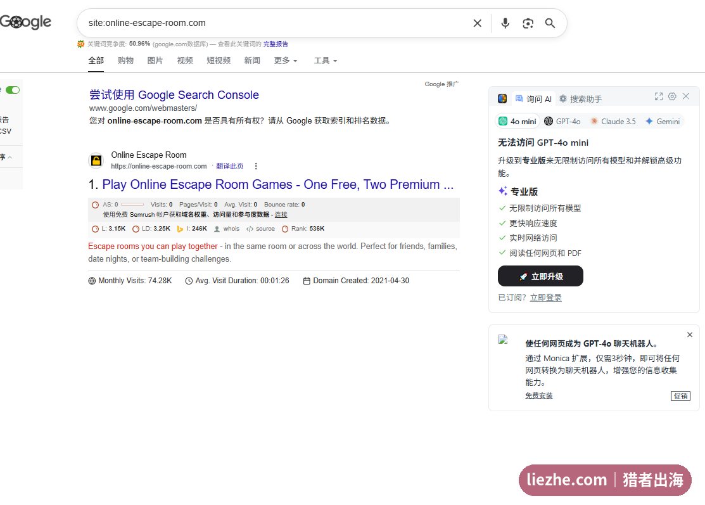Choose the GPT-4o model
This screenshot has width=705, height=505.
(x=562, y=122)
